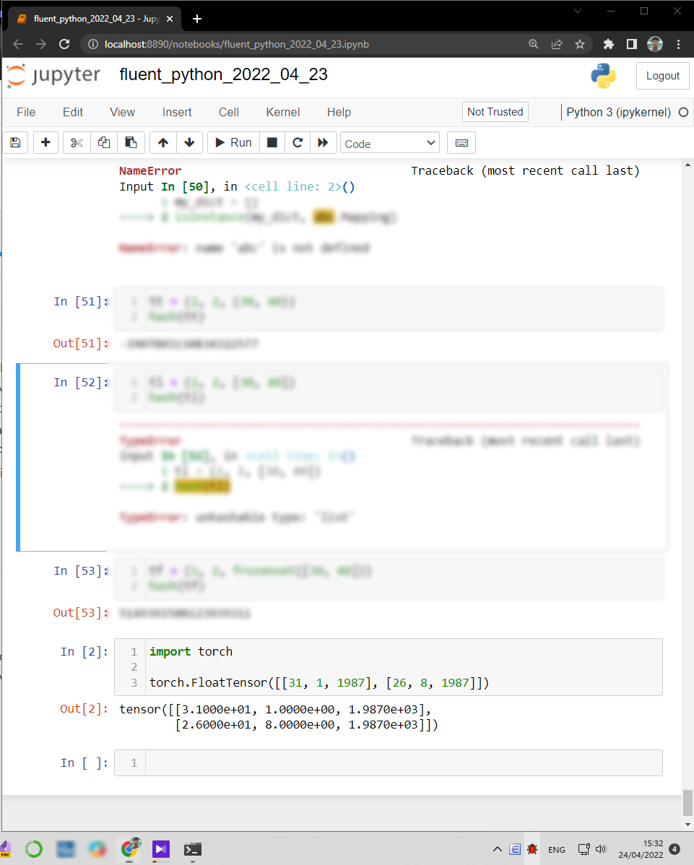Copy selected cells icon in toolbar

pos(104,143)
